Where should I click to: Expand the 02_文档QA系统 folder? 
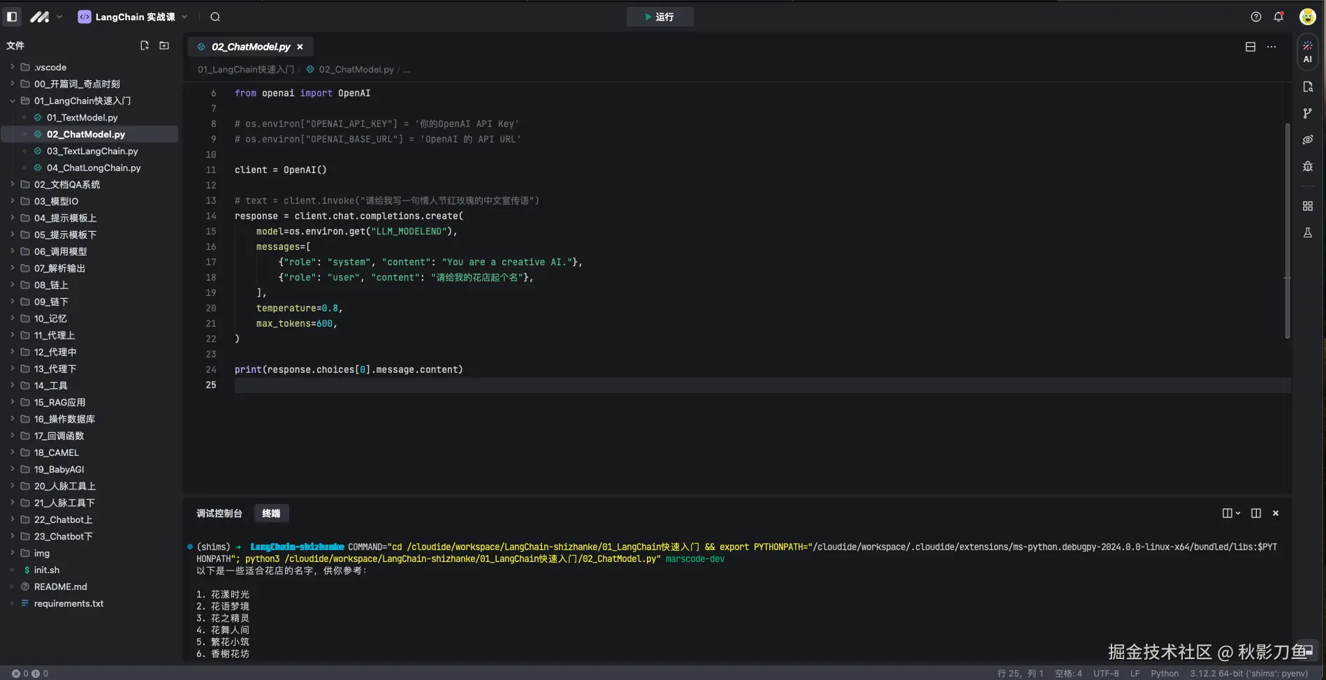[x=67, y=184]
